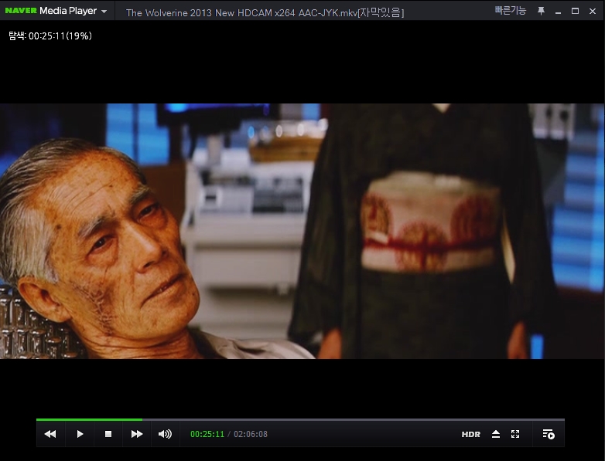Open the 빠른기능 quick functions menu
The image size is (605, 461).
[x=510, y=11]
